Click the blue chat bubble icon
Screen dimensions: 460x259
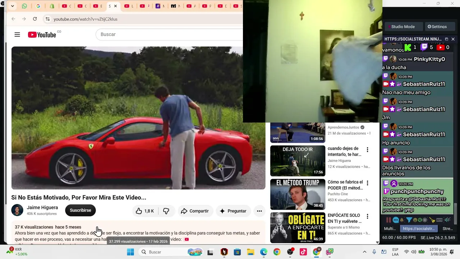396,220
